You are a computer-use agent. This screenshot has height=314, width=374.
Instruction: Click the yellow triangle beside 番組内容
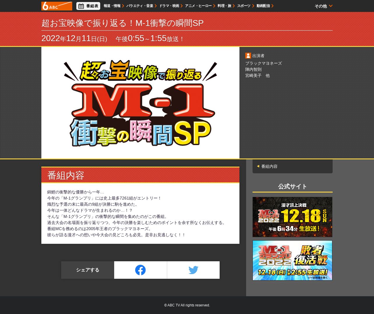pyautogui.click(x=258, y=166)
